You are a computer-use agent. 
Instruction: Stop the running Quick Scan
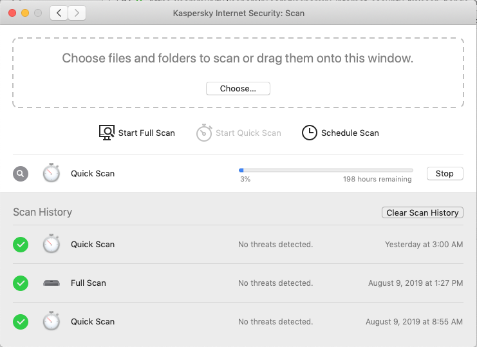tap(445, 174)
